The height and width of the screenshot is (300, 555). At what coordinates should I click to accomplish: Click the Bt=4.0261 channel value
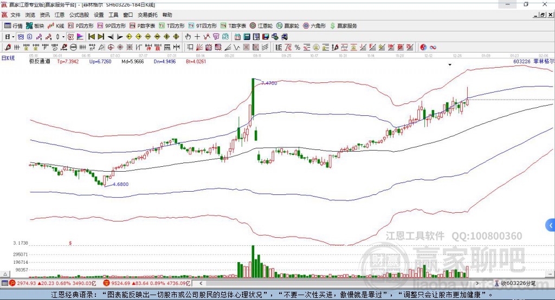tap(196, 62)
